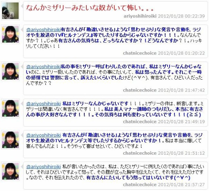
Task: Click ariyoshihiroiki's profile avatar thumbnail
Action: click(10, 11)
